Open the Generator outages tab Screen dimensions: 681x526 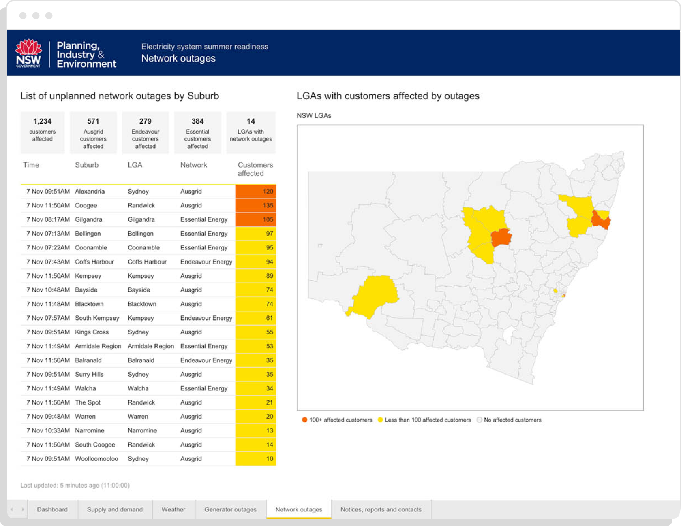pyautogui.click(x=230, y=509)
